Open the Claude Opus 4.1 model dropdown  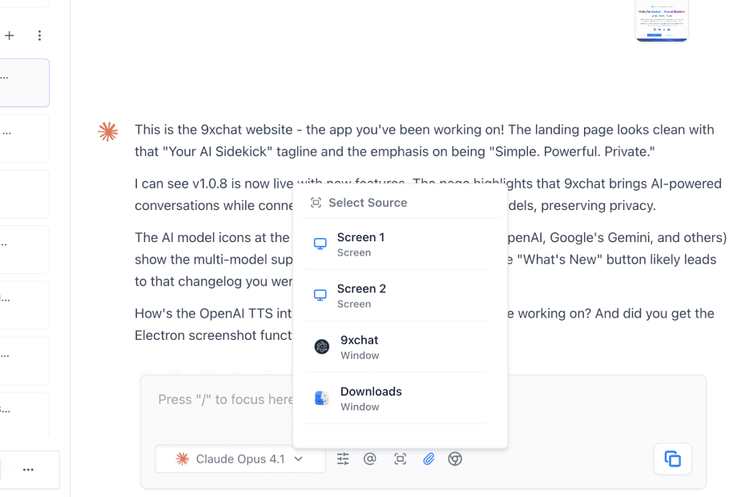[x=240, y=459]
